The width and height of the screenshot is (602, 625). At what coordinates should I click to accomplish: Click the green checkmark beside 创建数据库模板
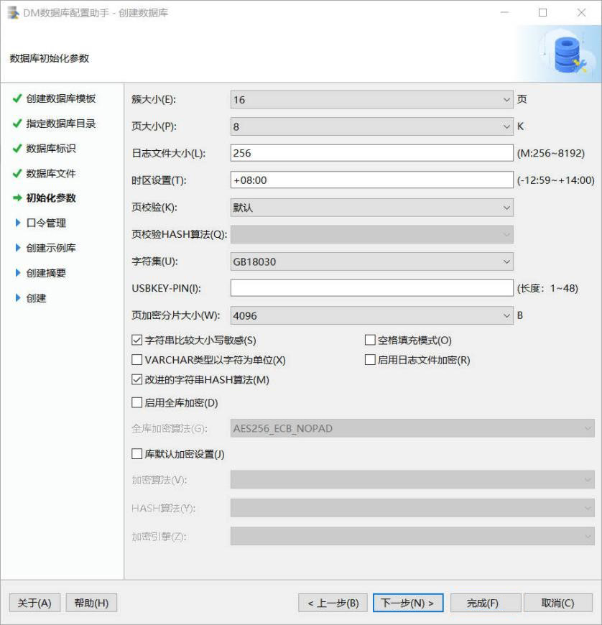pos(17,99)
